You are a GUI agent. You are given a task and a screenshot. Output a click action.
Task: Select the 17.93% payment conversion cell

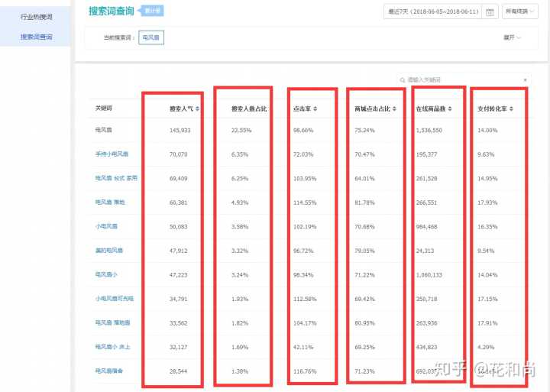(x=487, y=202)
